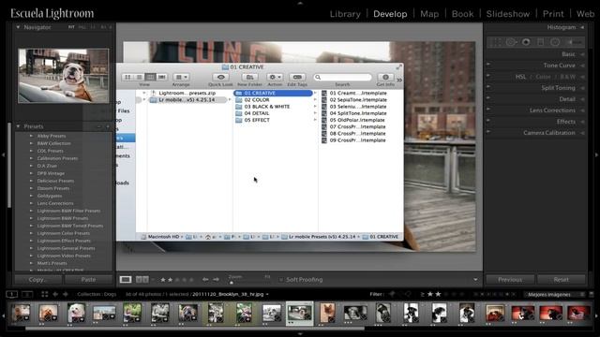600x337 pixels.
Task: Select the Red Eye Correction tool
Action: (x=526, y=42)
